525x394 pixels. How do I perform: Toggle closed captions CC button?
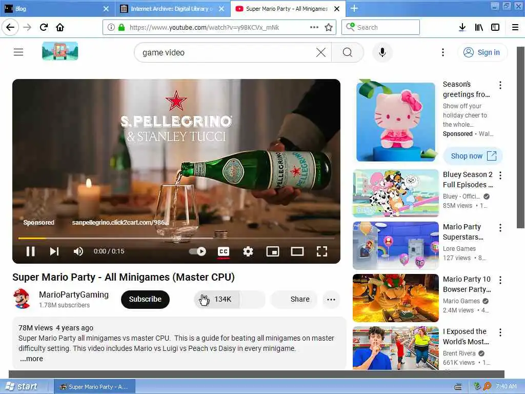point(224,251)
